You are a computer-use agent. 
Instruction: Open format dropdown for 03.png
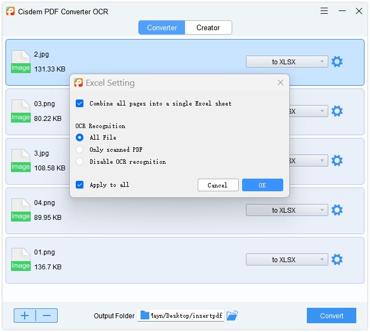click(308, 111)
